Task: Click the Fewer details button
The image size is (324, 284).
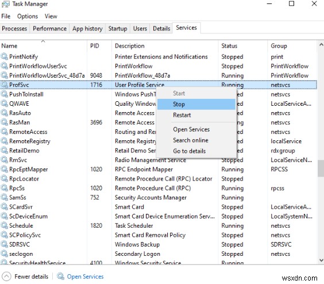Action: pyautogui.click(x=25, y=277)
